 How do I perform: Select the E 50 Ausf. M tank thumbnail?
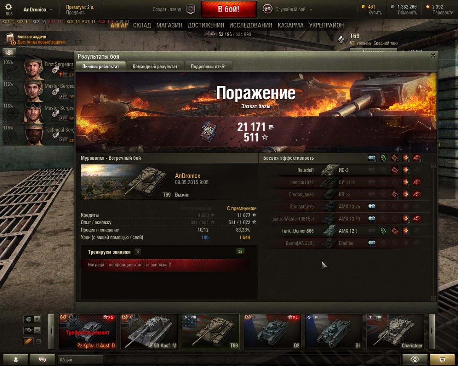(x=149, y=331)
